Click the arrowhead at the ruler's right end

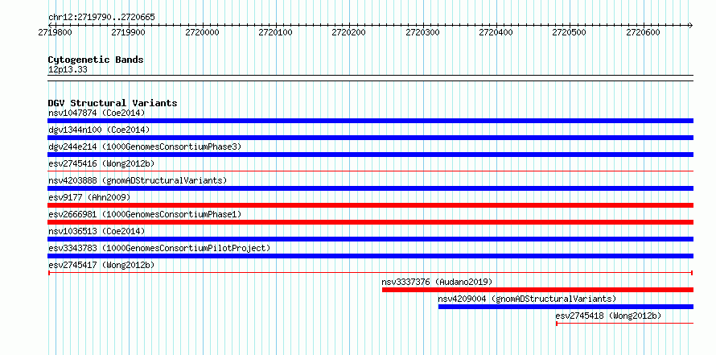(x=690, y=25)
